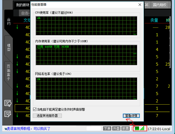Toggle the sound alarm checkbox 当电脑不能满足建议条件时声音报警
This screenshot has width=175, height=134.
pyautogui.click(x=35, y=109)
